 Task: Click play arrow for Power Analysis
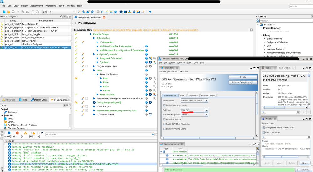pos(94,106)
